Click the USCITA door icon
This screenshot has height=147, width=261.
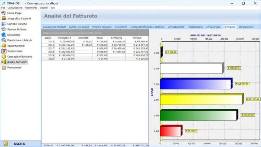6,144
